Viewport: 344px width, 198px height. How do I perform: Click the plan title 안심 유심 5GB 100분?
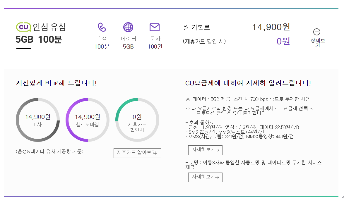tap(41, 33)
